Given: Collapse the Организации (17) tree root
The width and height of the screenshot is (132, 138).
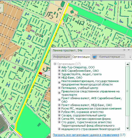Looking at the screenshot, I should [x=55, y=64].
